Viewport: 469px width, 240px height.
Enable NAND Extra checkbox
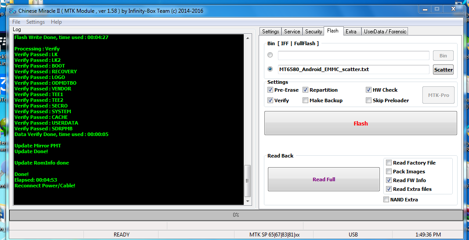click(x=386, y=199)
